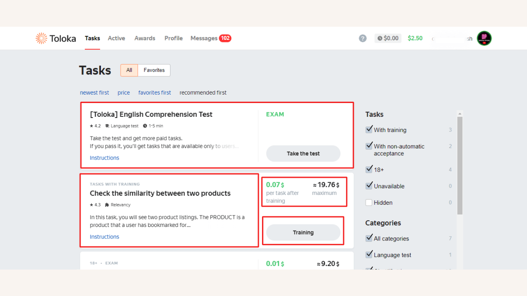
Task: Select the Favorites filter button
Action: pos(154,70)
